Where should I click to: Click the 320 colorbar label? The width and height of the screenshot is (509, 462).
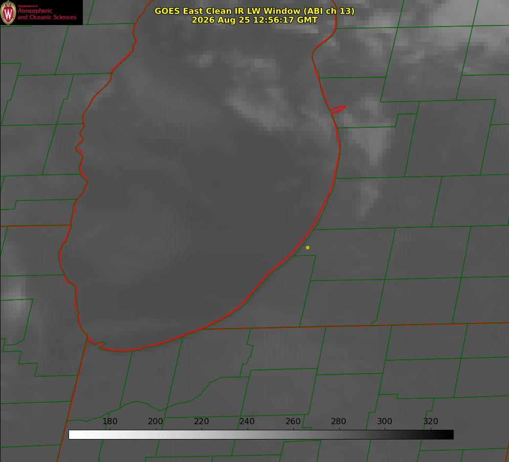tap(431, 421)
